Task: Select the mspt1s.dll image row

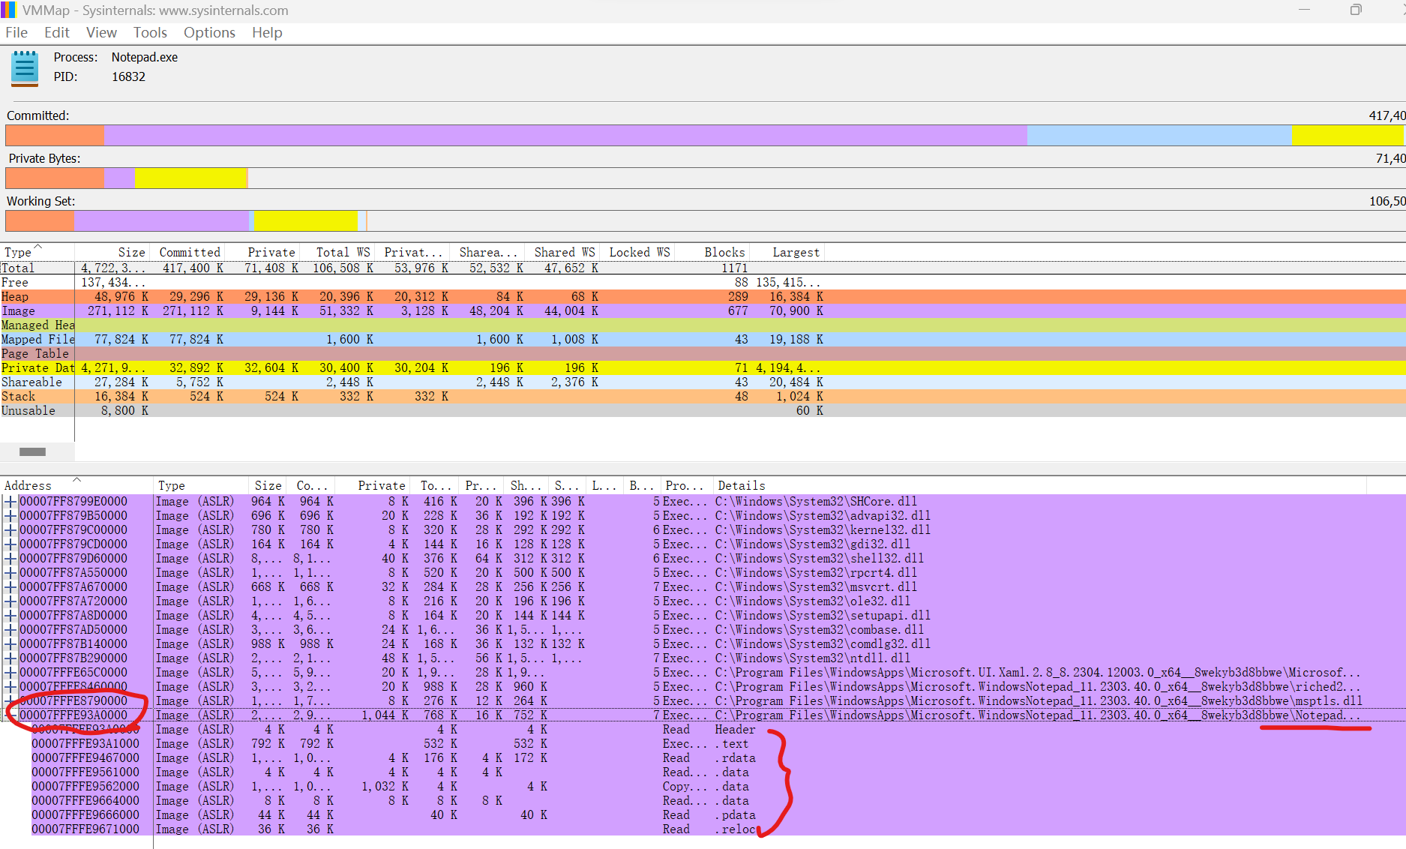Action: click(703, 700)
